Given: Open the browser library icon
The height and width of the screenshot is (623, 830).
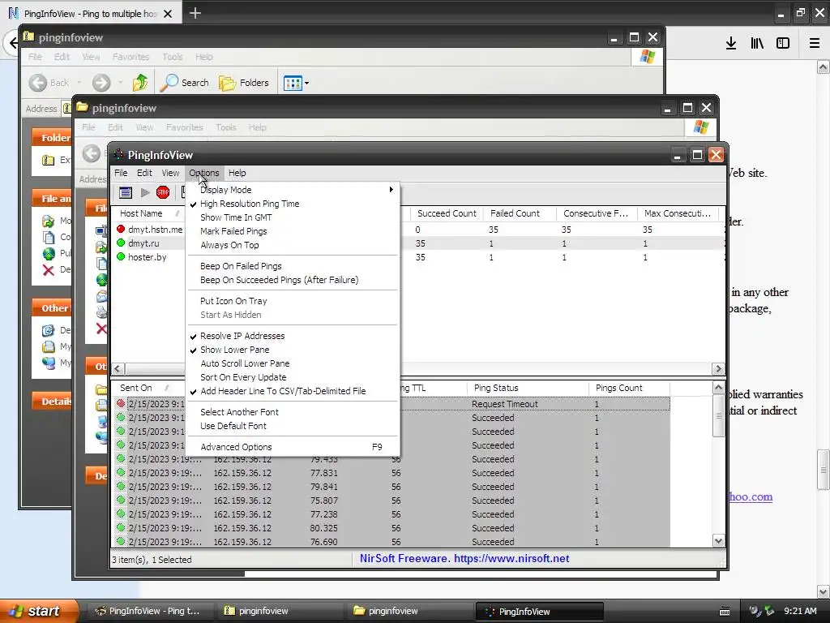Looking at the screenshot, I should [x=757, y=43].
